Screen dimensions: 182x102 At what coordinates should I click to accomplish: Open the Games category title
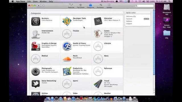click(x=107, y=31)
